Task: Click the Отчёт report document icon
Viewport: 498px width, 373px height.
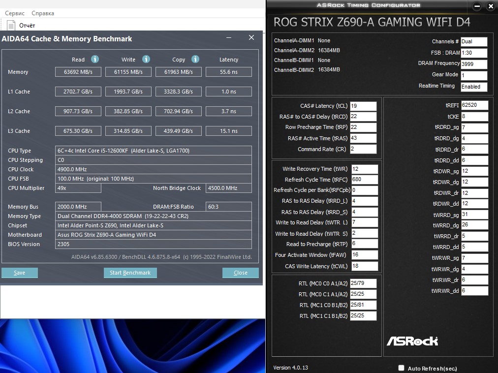Action: point(11,25)
